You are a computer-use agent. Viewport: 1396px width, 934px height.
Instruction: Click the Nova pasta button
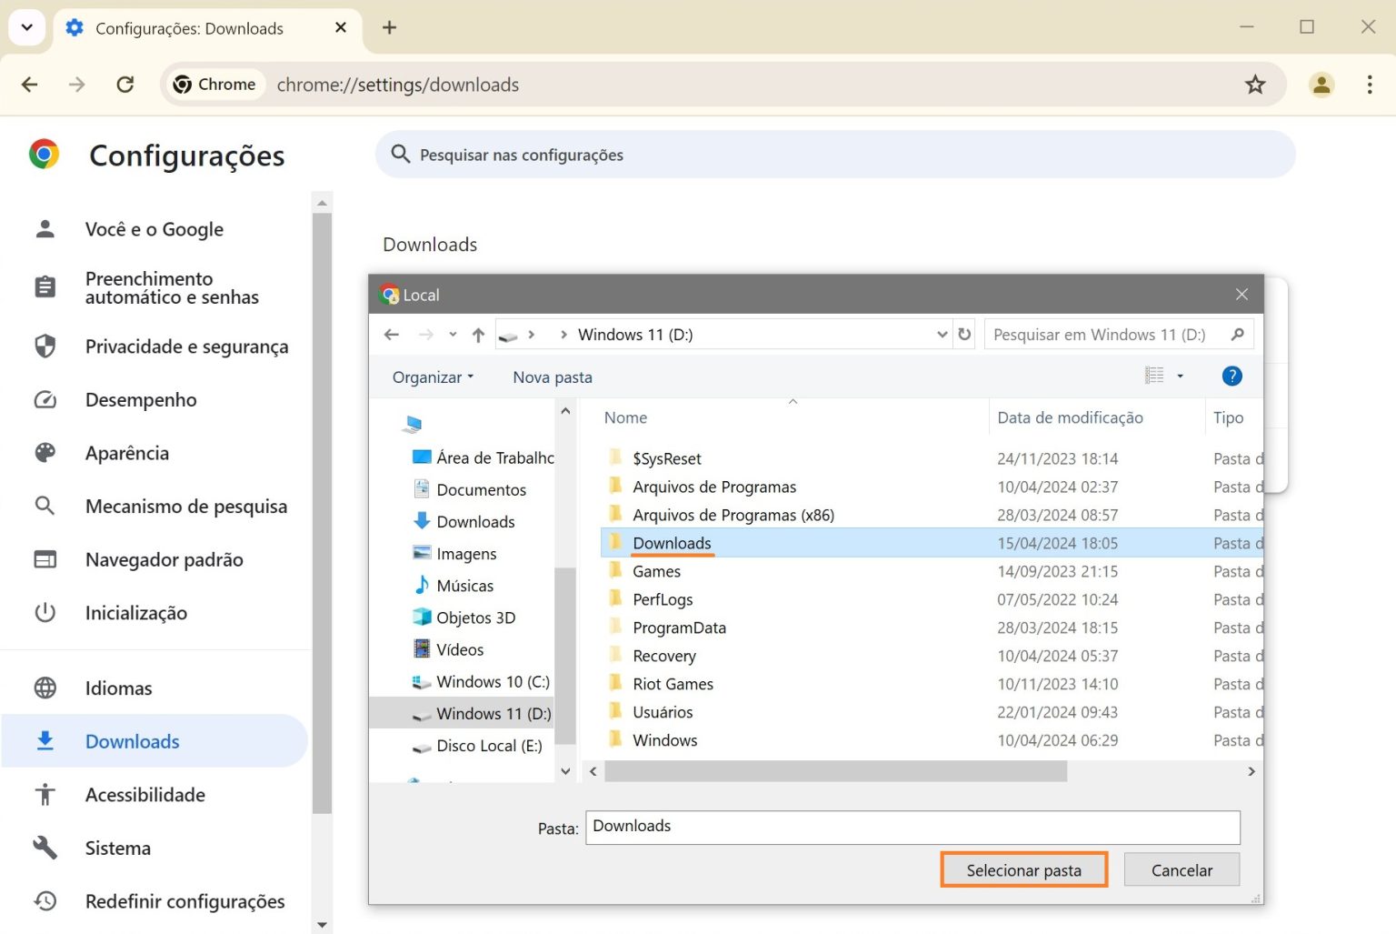click(552, 377)
